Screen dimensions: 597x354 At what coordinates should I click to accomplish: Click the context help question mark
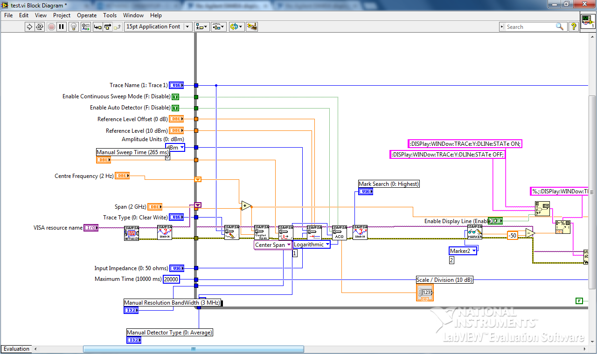coord(574,27)
